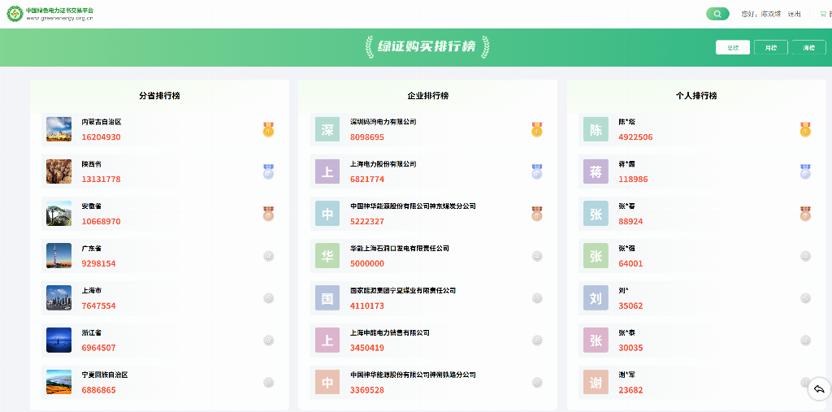
Task: Click the 深 avatar for 深圳码鸿电力有限公司
Action: tap(327, 129)
